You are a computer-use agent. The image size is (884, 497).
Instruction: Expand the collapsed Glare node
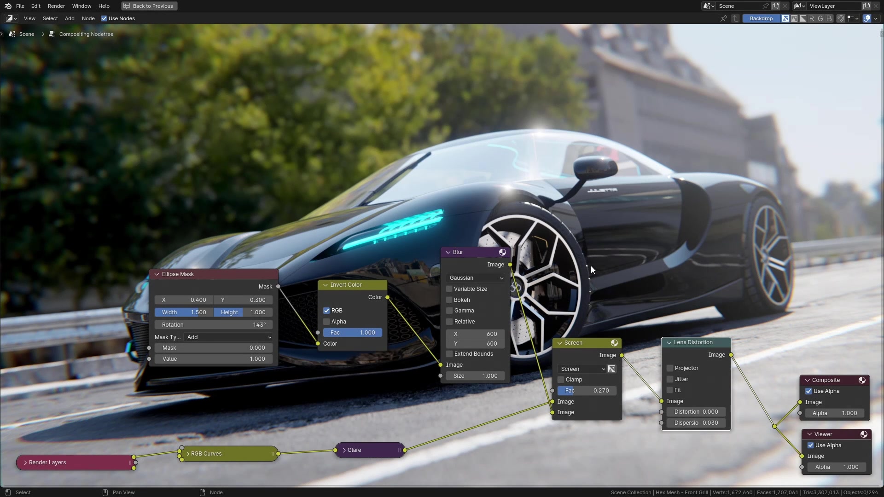click(x=344, y=450)
